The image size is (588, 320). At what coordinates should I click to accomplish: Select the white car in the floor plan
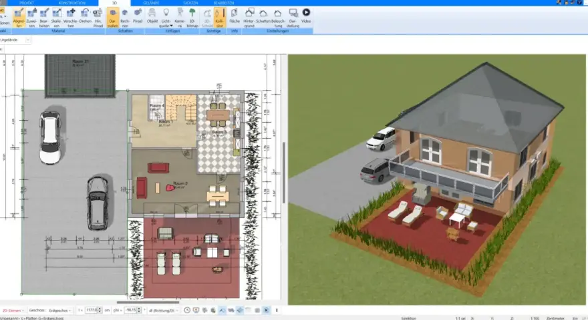(x=50, y=138)
